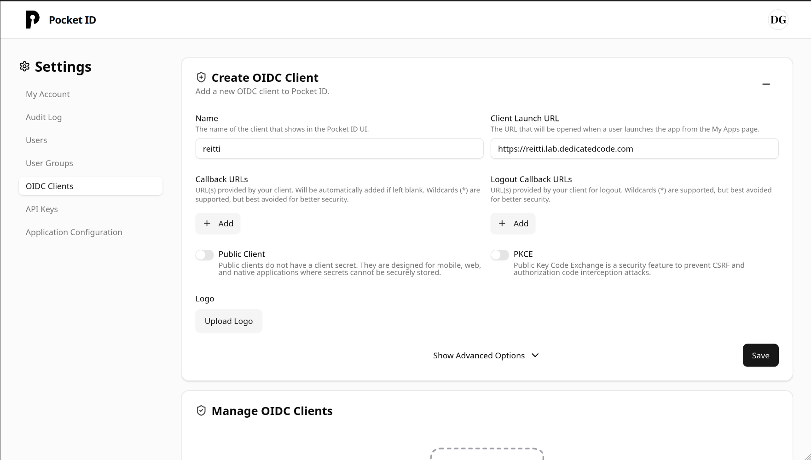Click the Create OIDC Client shield icon

201,77
